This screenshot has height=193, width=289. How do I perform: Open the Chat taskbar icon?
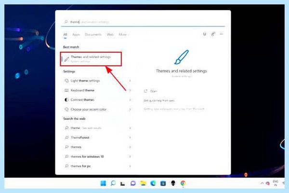click(133, 183)
